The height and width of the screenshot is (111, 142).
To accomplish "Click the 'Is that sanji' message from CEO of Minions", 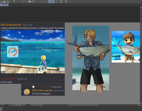I will point(6,82).
